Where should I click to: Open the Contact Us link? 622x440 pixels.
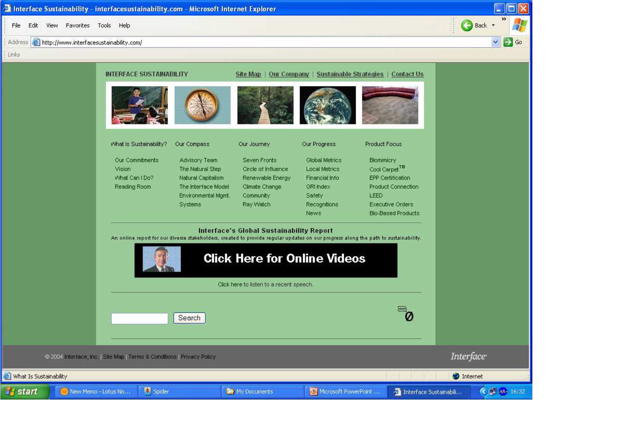(407, 74)
